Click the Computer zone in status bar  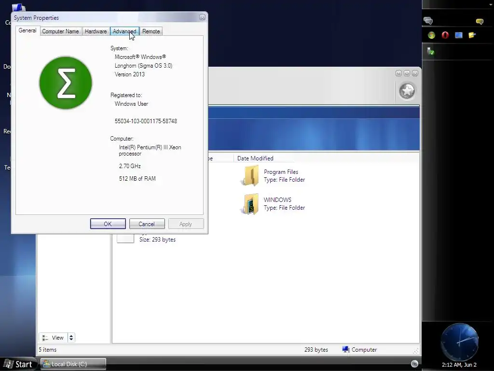359,350
